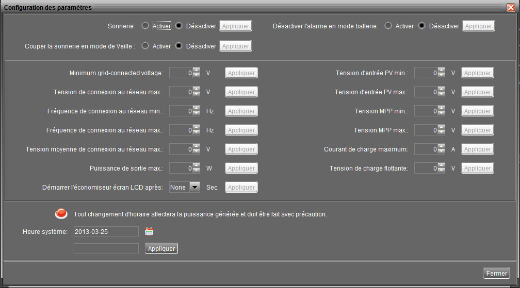Apply Courant de charge maximum
The width and height of the screenshot is (520, 288).
coord(478,149)
